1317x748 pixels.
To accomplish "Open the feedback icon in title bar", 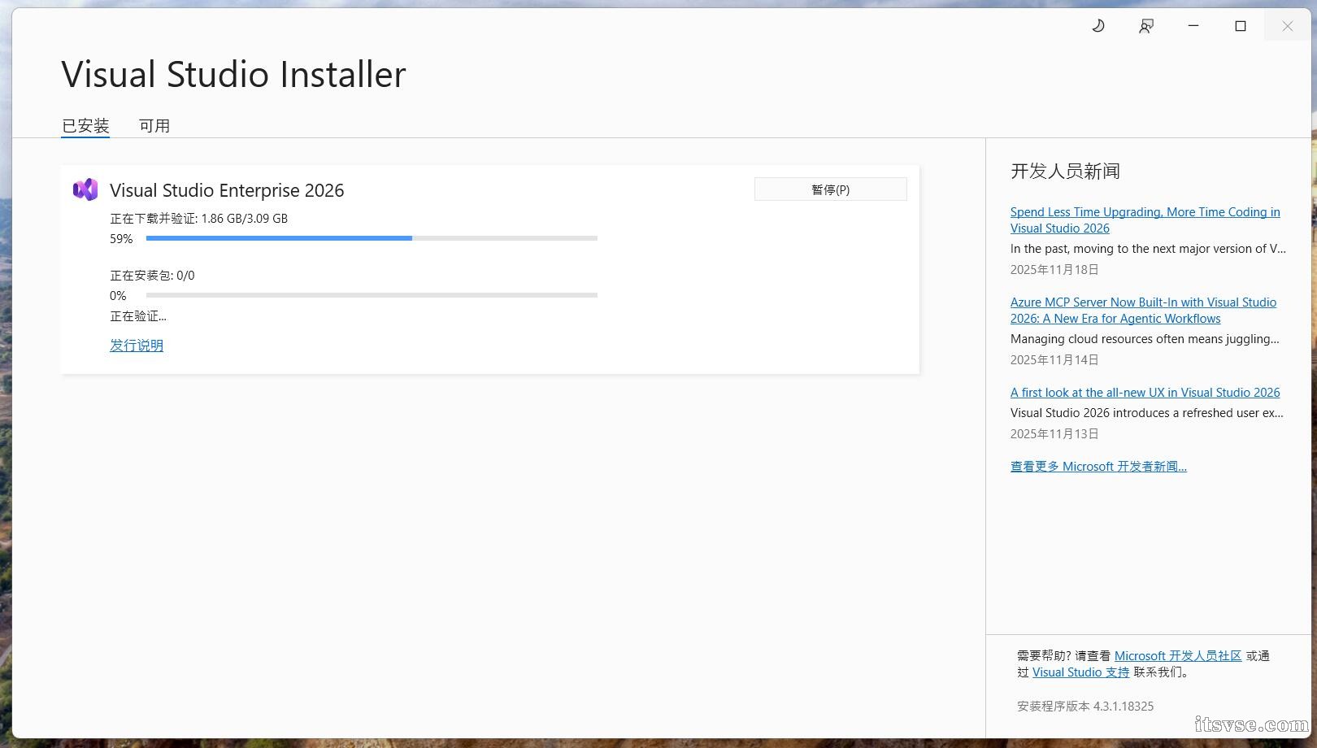I will pos(1145,26).
